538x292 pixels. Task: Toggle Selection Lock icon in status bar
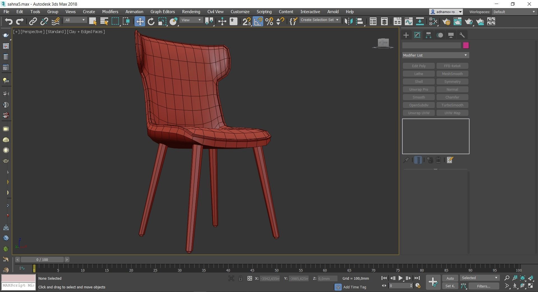(x=241, y=278)
